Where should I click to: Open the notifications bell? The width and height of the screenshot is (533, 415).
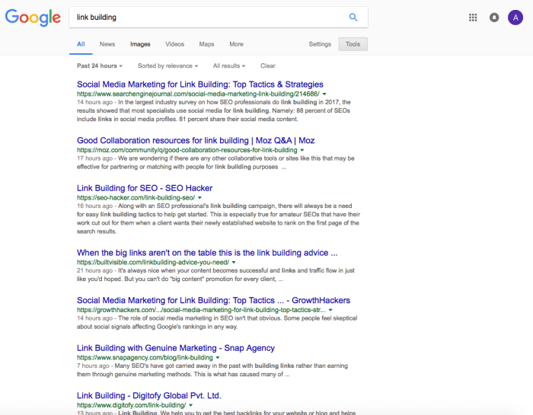tap(494, 18)
